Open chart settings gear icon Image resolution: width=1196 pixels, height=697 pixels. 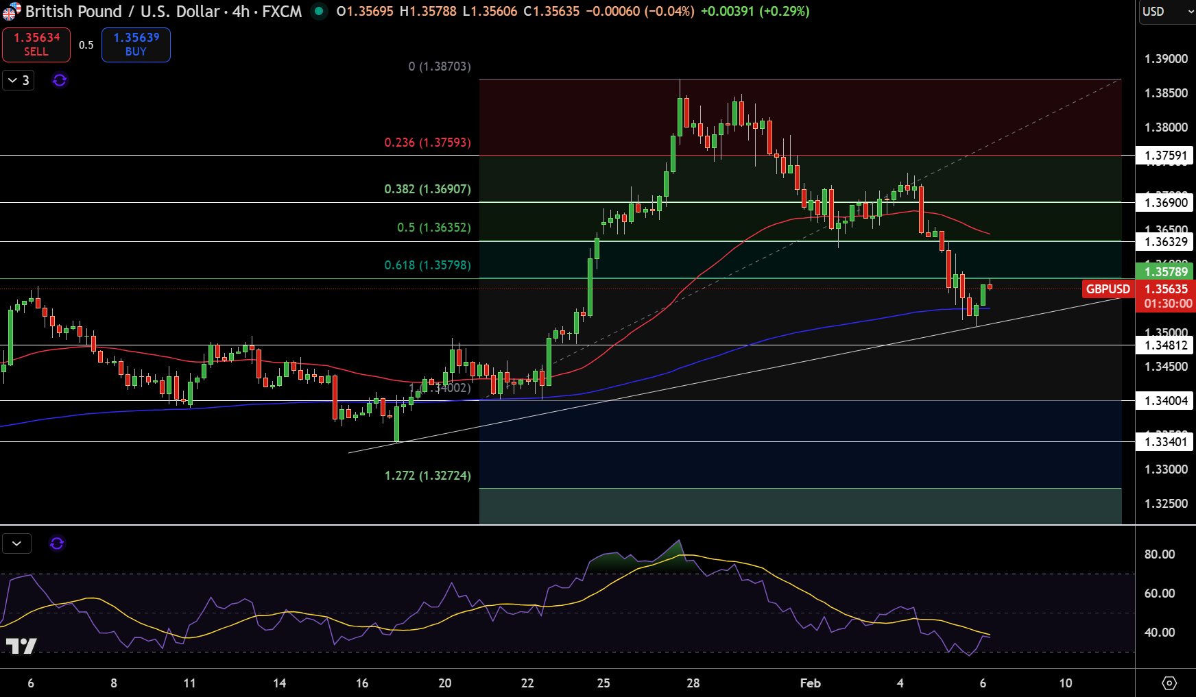1169,683
